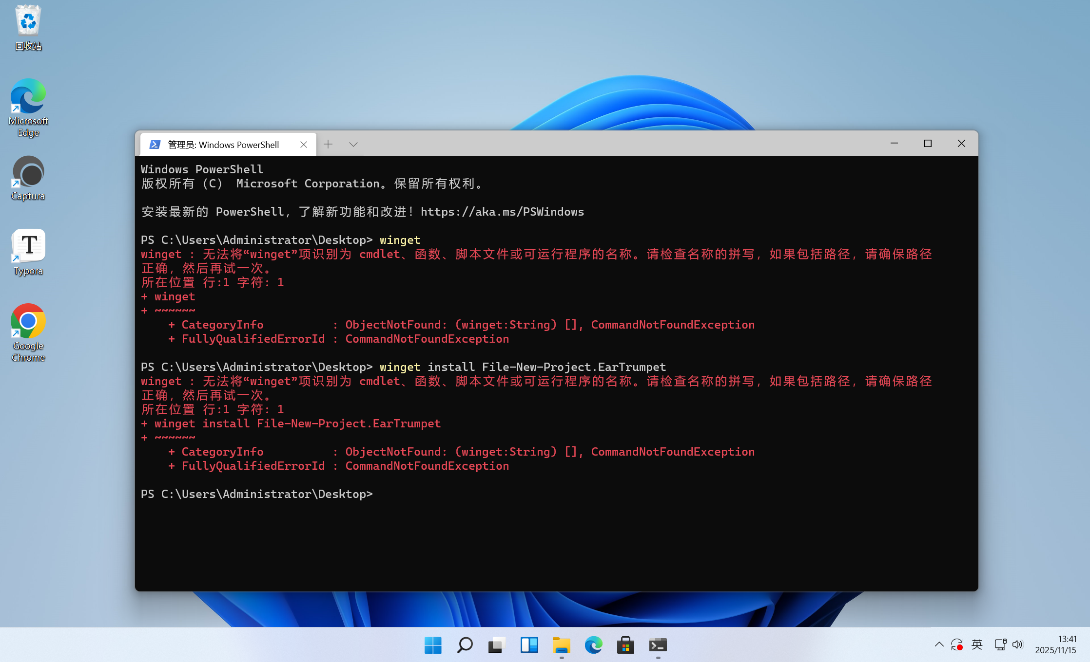Launch Microsoft Store from taskbar
This screenshot has height=662, width=1090.
pos(625,645)
